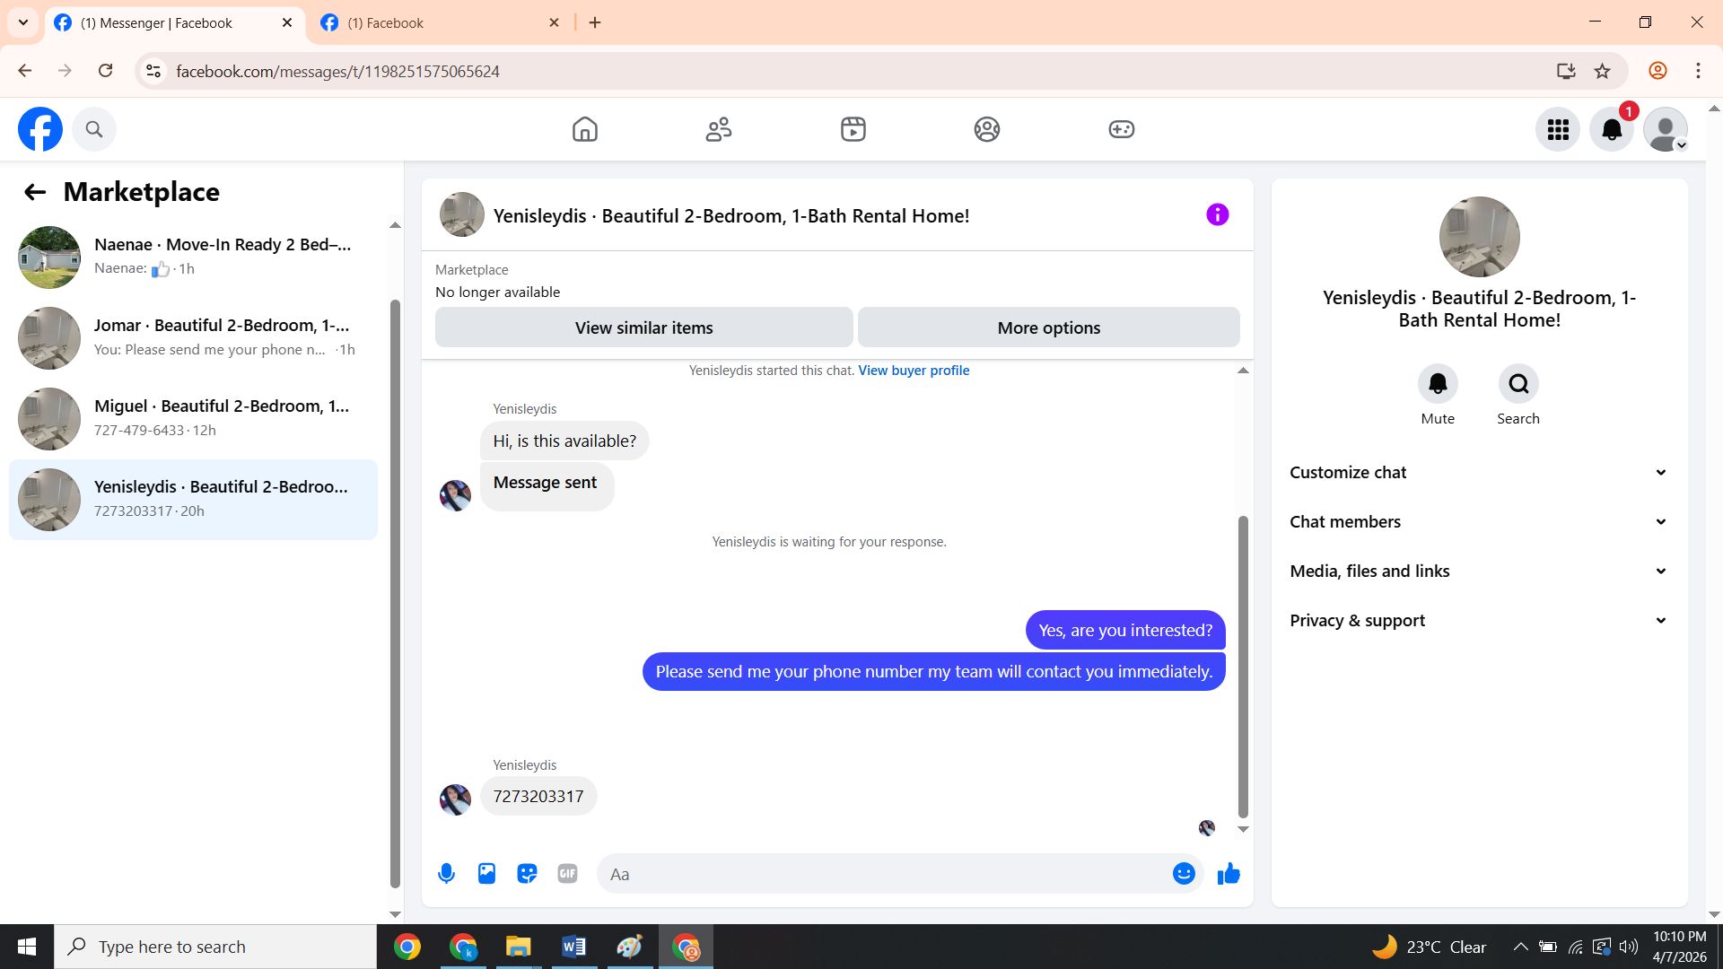Expand Privacy & support section
This screenshot has width=1723, height=969.
[1479, 620]
